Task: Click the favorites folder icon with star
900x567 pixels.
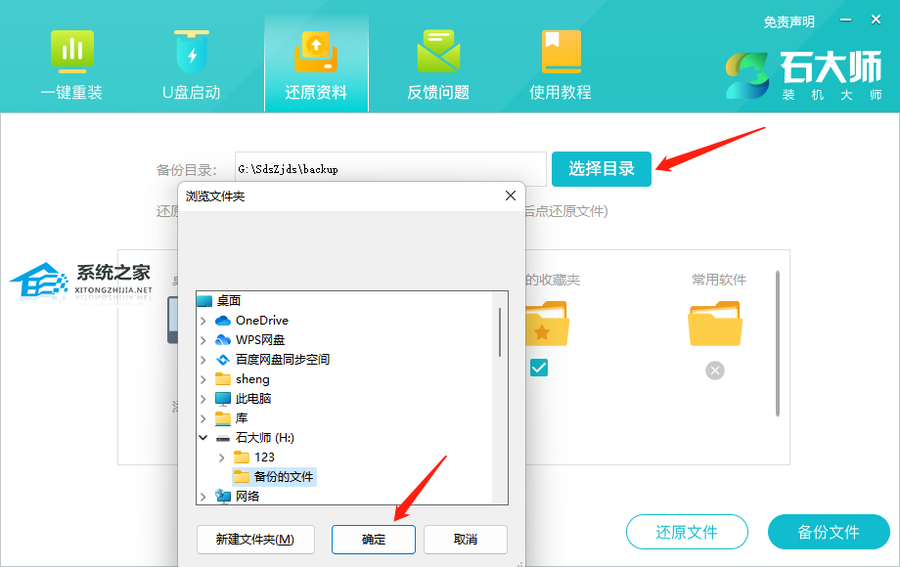Action: point(546,324)
